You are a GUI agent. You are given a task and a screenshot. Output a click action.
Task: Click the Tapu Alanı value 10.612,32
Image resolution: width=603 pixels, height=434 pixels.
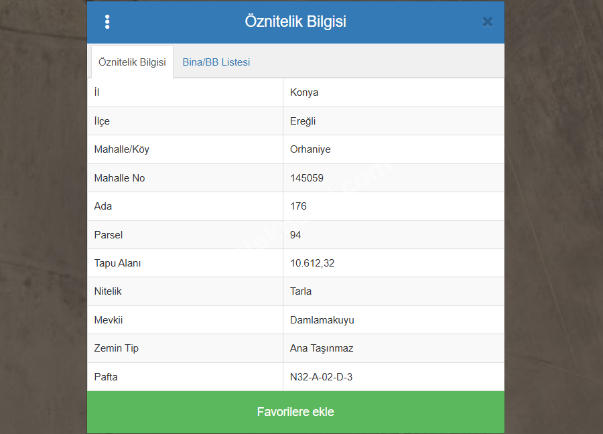point(312,263)
